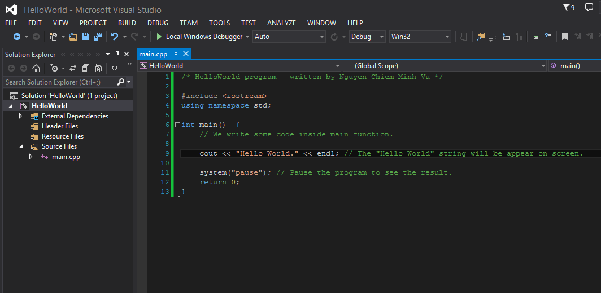601x293 pixels.
Task: Select Solution 'HelloWorld' (1 project) row
Action: [x=68, y=96]
